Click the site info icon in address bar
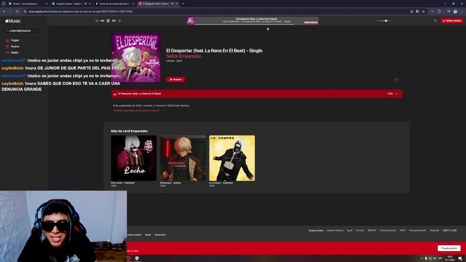Image resolution: width=466 pixels, height=262 pixels. click(x=25, y=11)
